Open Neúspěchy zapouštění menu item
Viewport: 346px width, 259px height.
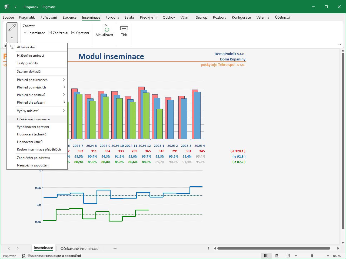tap(37, 165)
